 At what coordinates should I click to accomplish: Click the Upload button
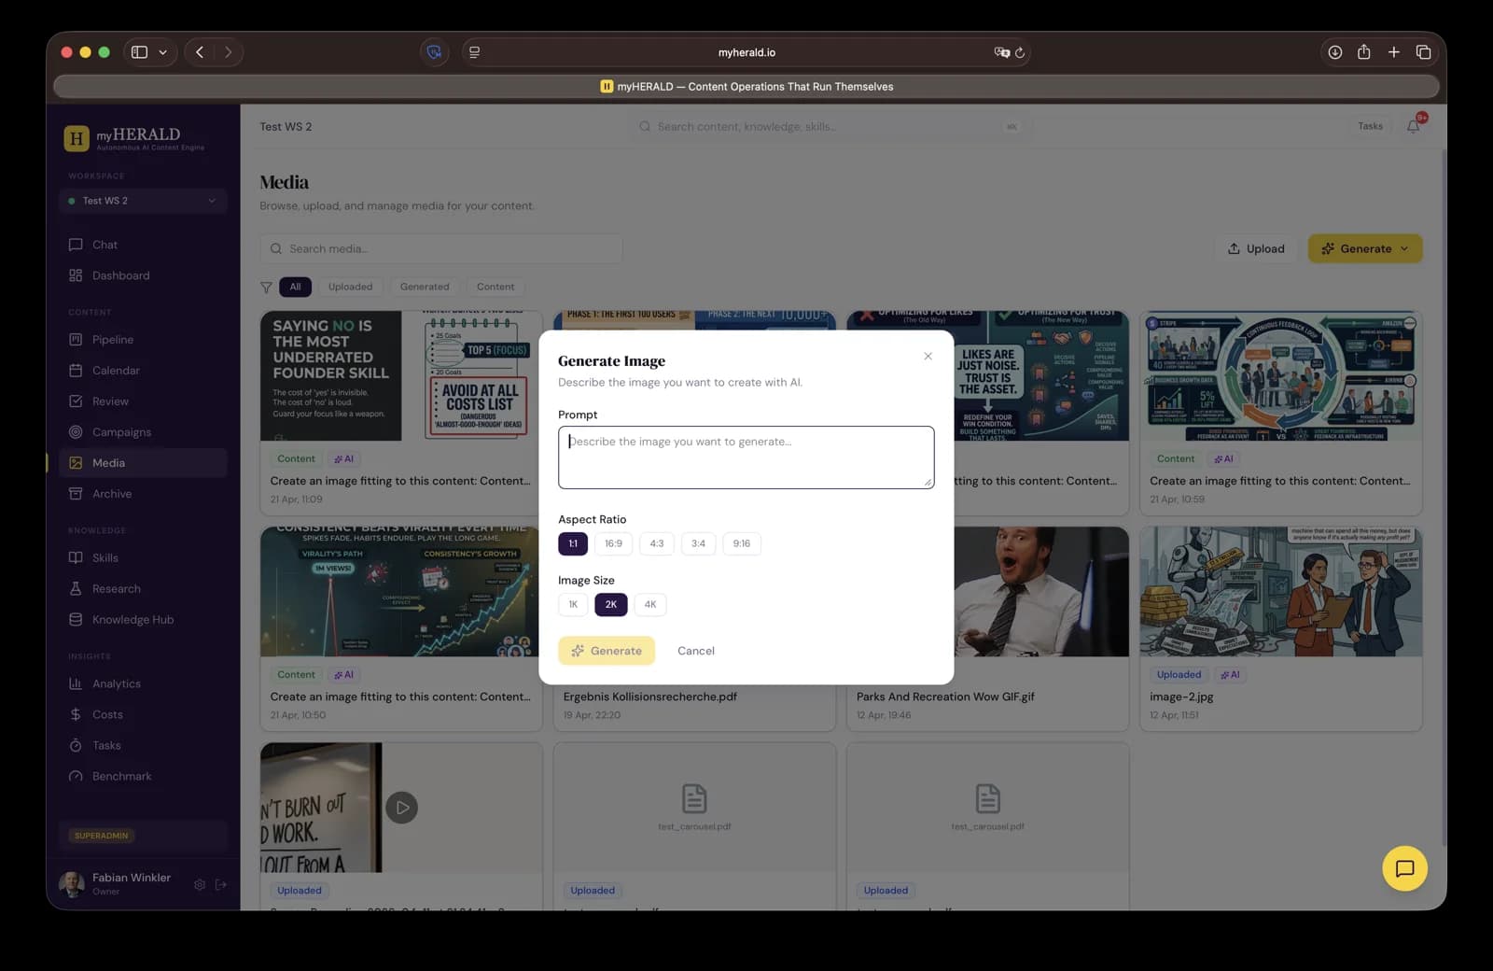pyautogui.click(x=1256, y=248)
